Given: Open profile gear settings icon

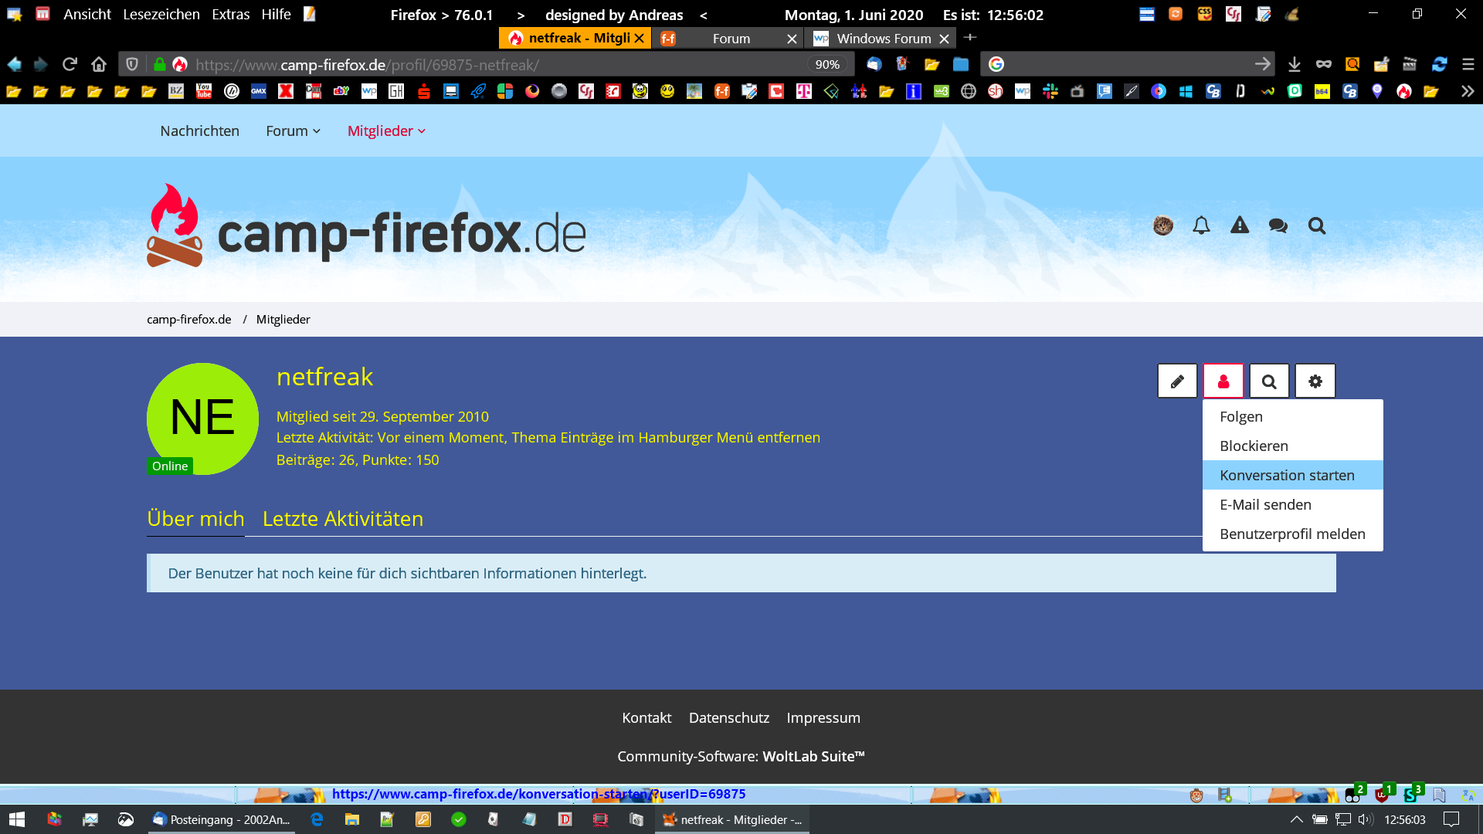Looking at the screenshot, I should [x=1315, y=381].
